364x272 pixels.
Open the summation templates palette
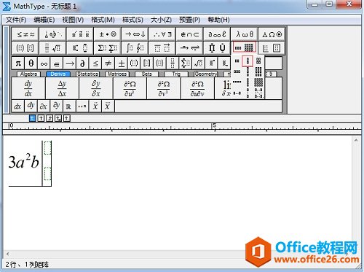point(108,48)
